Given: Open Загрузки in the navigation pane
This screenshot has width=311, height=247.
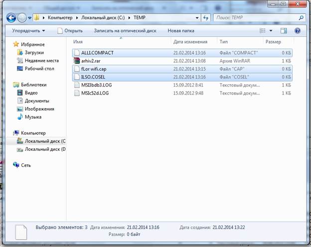Looking at the screenshot, I should 34,52.
